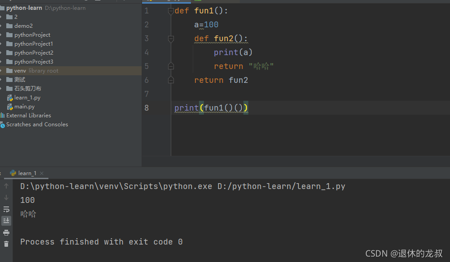The height and width of the screenshot is (262, 450).
Task: Select the pythonProject3 folder
Action: click(34, 62)
